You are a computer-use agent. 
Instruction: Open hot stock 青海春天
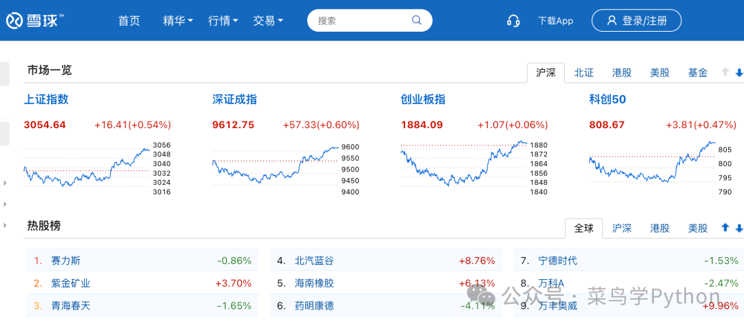click(x=70, y=305)
